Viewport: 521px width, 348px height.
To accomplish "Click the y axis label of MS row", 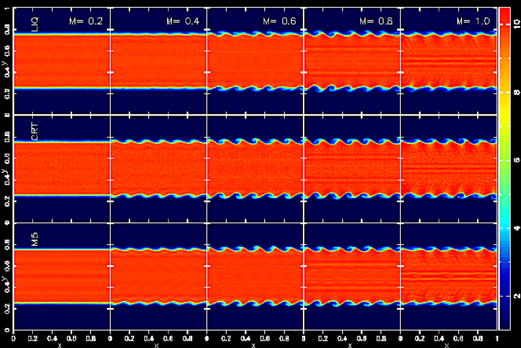I will (4, 279).
